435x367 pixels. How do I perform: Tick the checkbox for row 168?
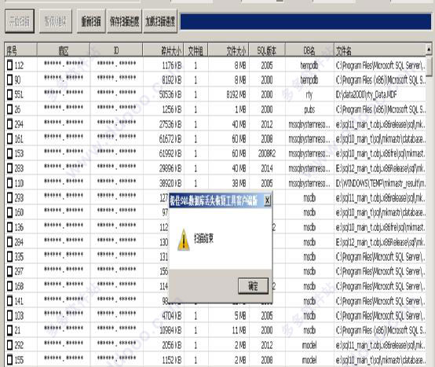9,286
